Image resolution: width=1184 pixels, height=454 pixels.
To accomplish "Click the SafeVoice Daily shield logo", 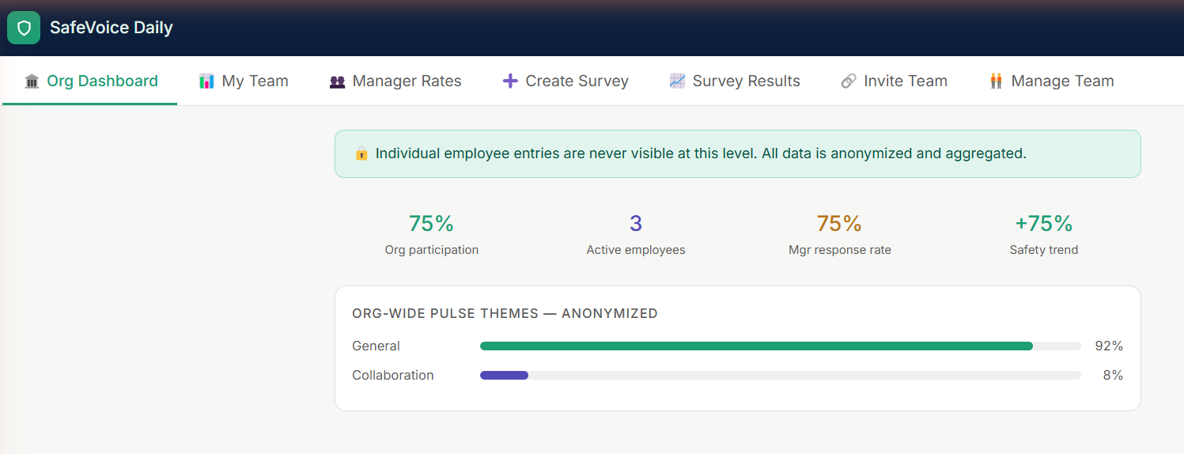I will point(24,28).
